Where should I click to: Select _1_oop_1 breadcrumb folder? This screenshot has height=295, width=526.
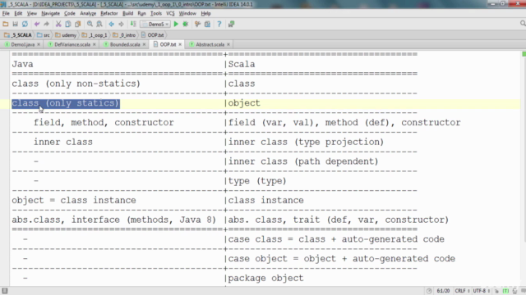95,34
